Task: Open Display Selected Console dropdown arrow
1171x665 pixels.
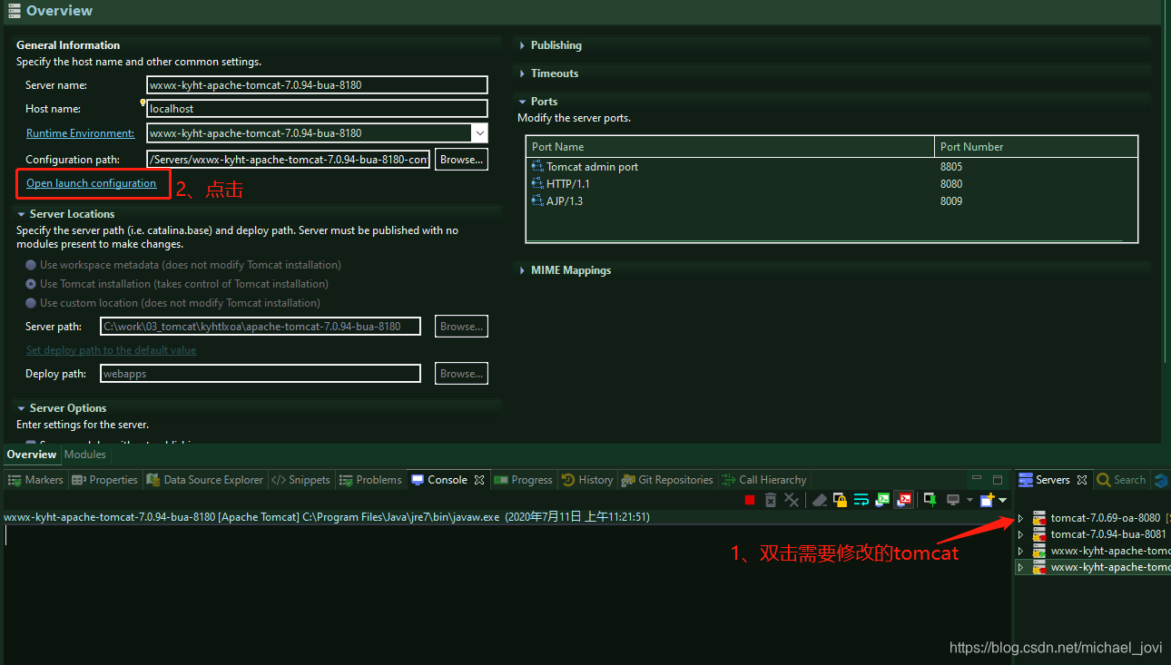Action: click(969, 500)
